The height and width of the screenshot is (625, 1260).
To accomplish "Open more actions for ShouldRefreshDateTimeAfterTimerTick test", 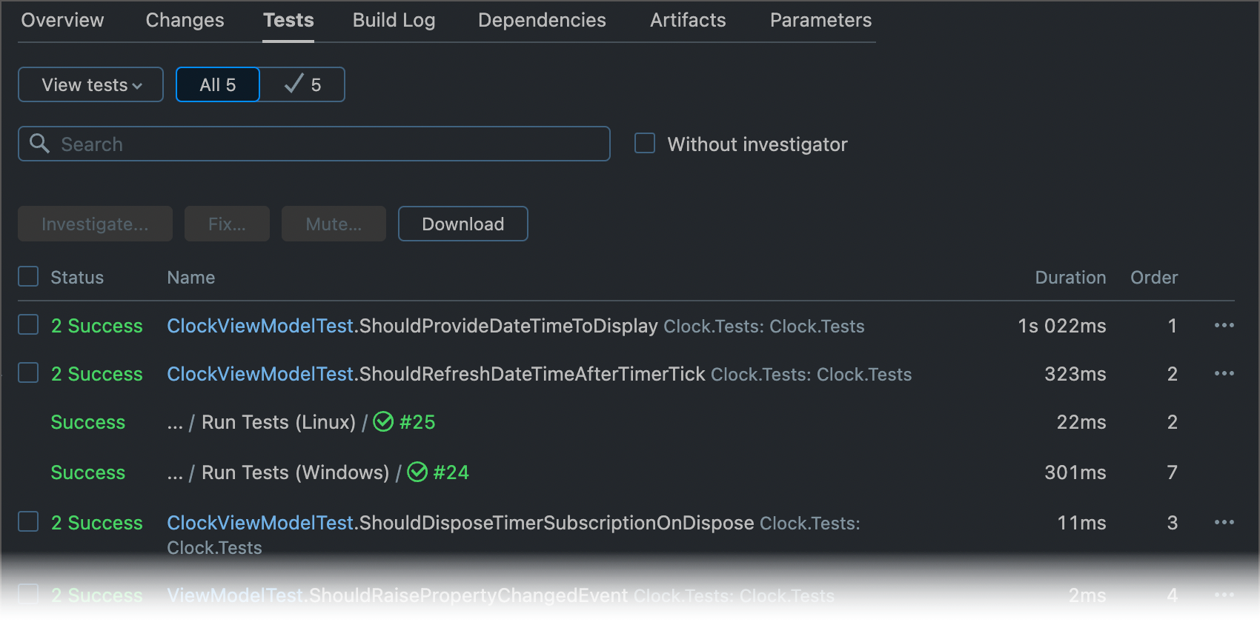I will coord(1224,373).
